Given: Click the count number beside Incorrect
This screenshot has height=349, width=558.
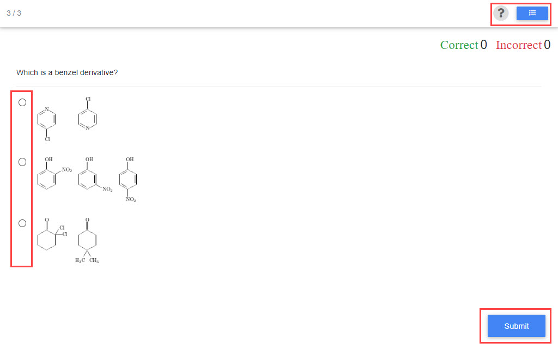Looking at the screenshot, I should 547,45.
